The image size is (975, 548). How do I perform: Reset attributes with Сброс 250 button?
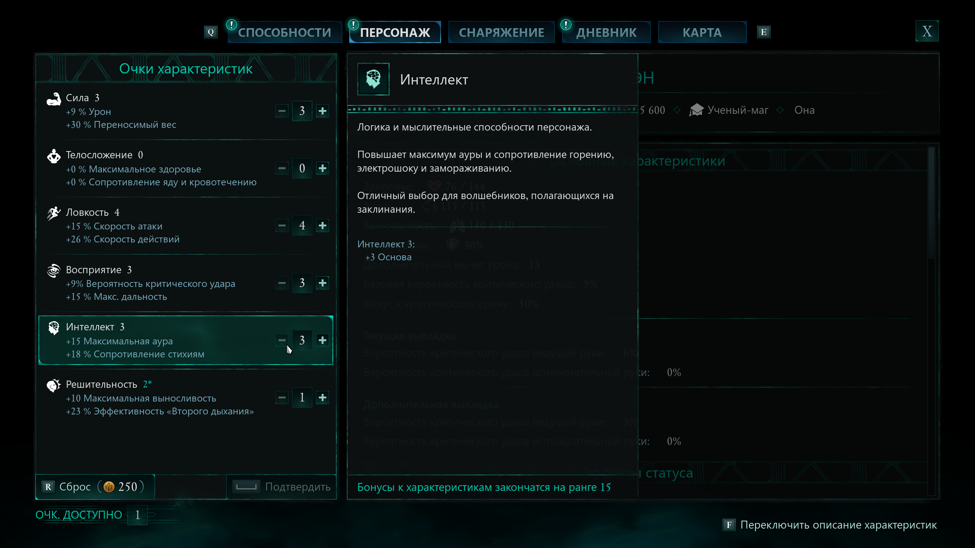[95, 487]
